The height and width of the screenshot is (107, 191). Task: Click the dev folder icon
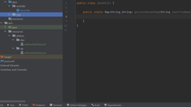(18, 40)
